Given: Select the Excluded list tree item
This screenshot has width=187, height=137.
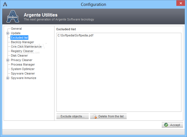Looking at the screenshot, I should 19,38.
